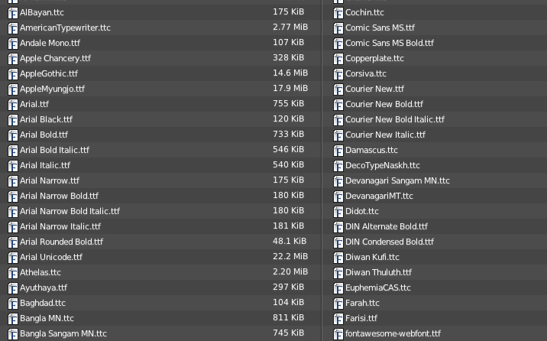Click the font icon for fontawesome-webfont.ttf

click(x=338, y=334)
